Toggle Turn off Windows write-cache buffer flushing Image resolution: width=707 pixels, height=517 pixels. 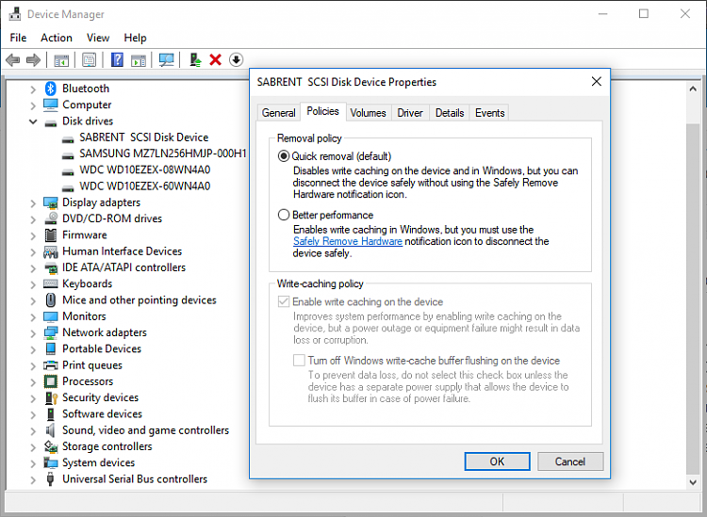coord(299,361)
